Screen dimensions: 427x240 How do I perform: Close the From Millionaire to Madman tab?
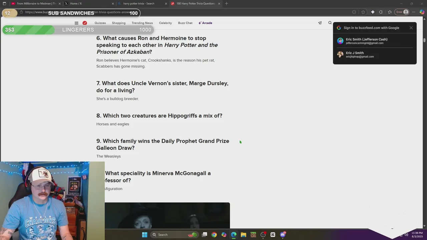60,3
